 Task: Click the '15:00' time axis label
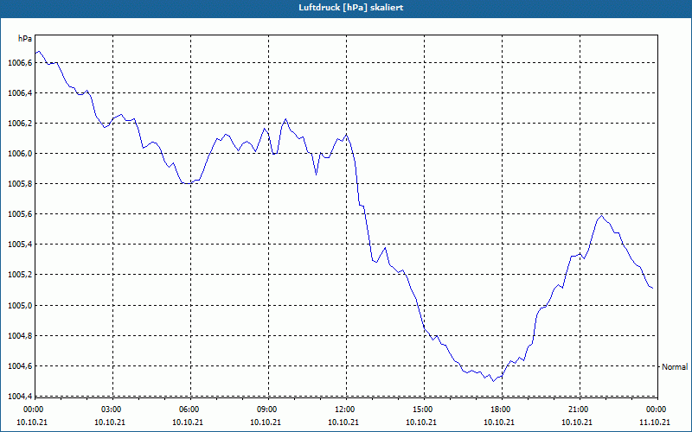[423, 410]
